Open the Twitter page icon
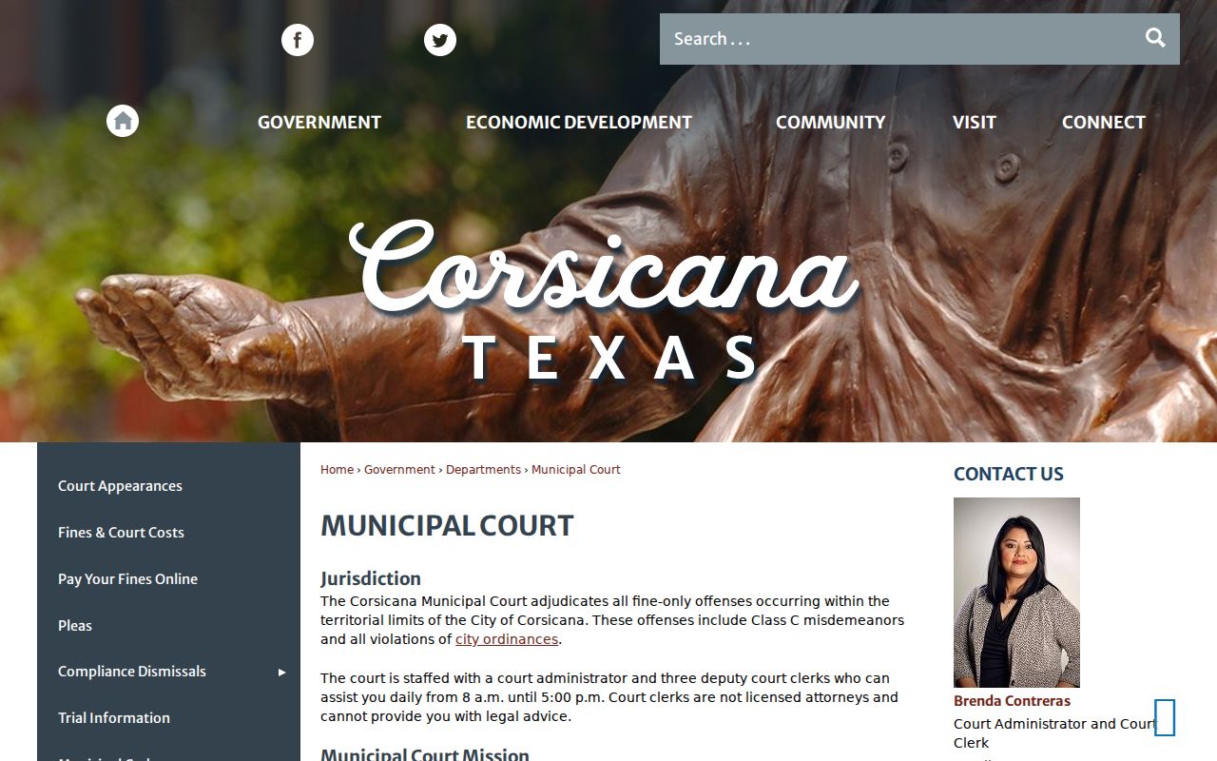Image resolution: width=1217 pixels, height=761 pixels. pos(440,40)
